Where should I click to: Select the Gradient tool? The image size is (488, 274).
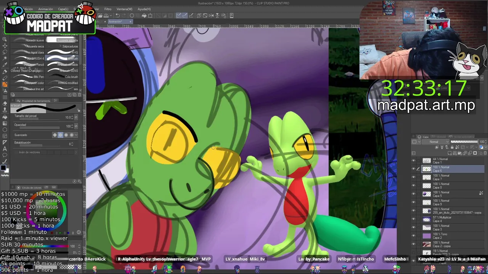(5, 123)
